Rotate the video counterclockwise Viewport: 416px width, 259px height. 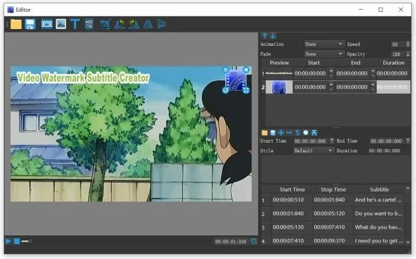pos(120,24)
